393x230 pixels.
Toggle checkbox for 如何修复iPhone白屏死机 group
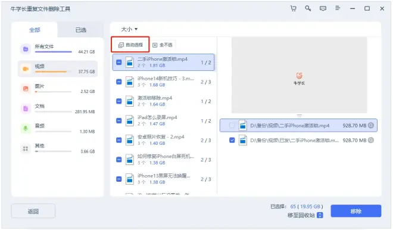click(x=119, y=160)
